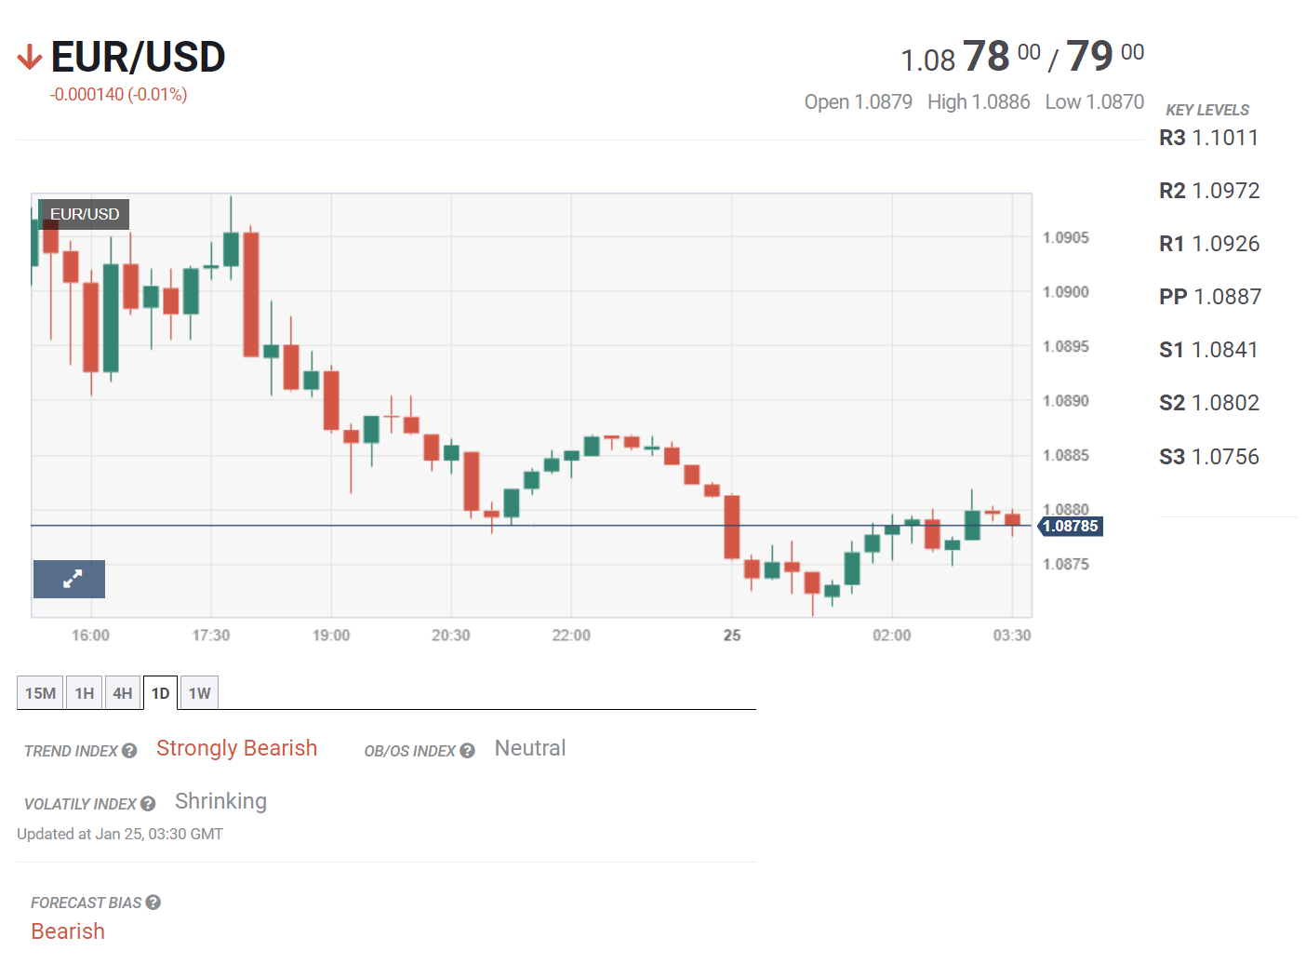Click the Bearish forecast bias text

tap(67, 930)
